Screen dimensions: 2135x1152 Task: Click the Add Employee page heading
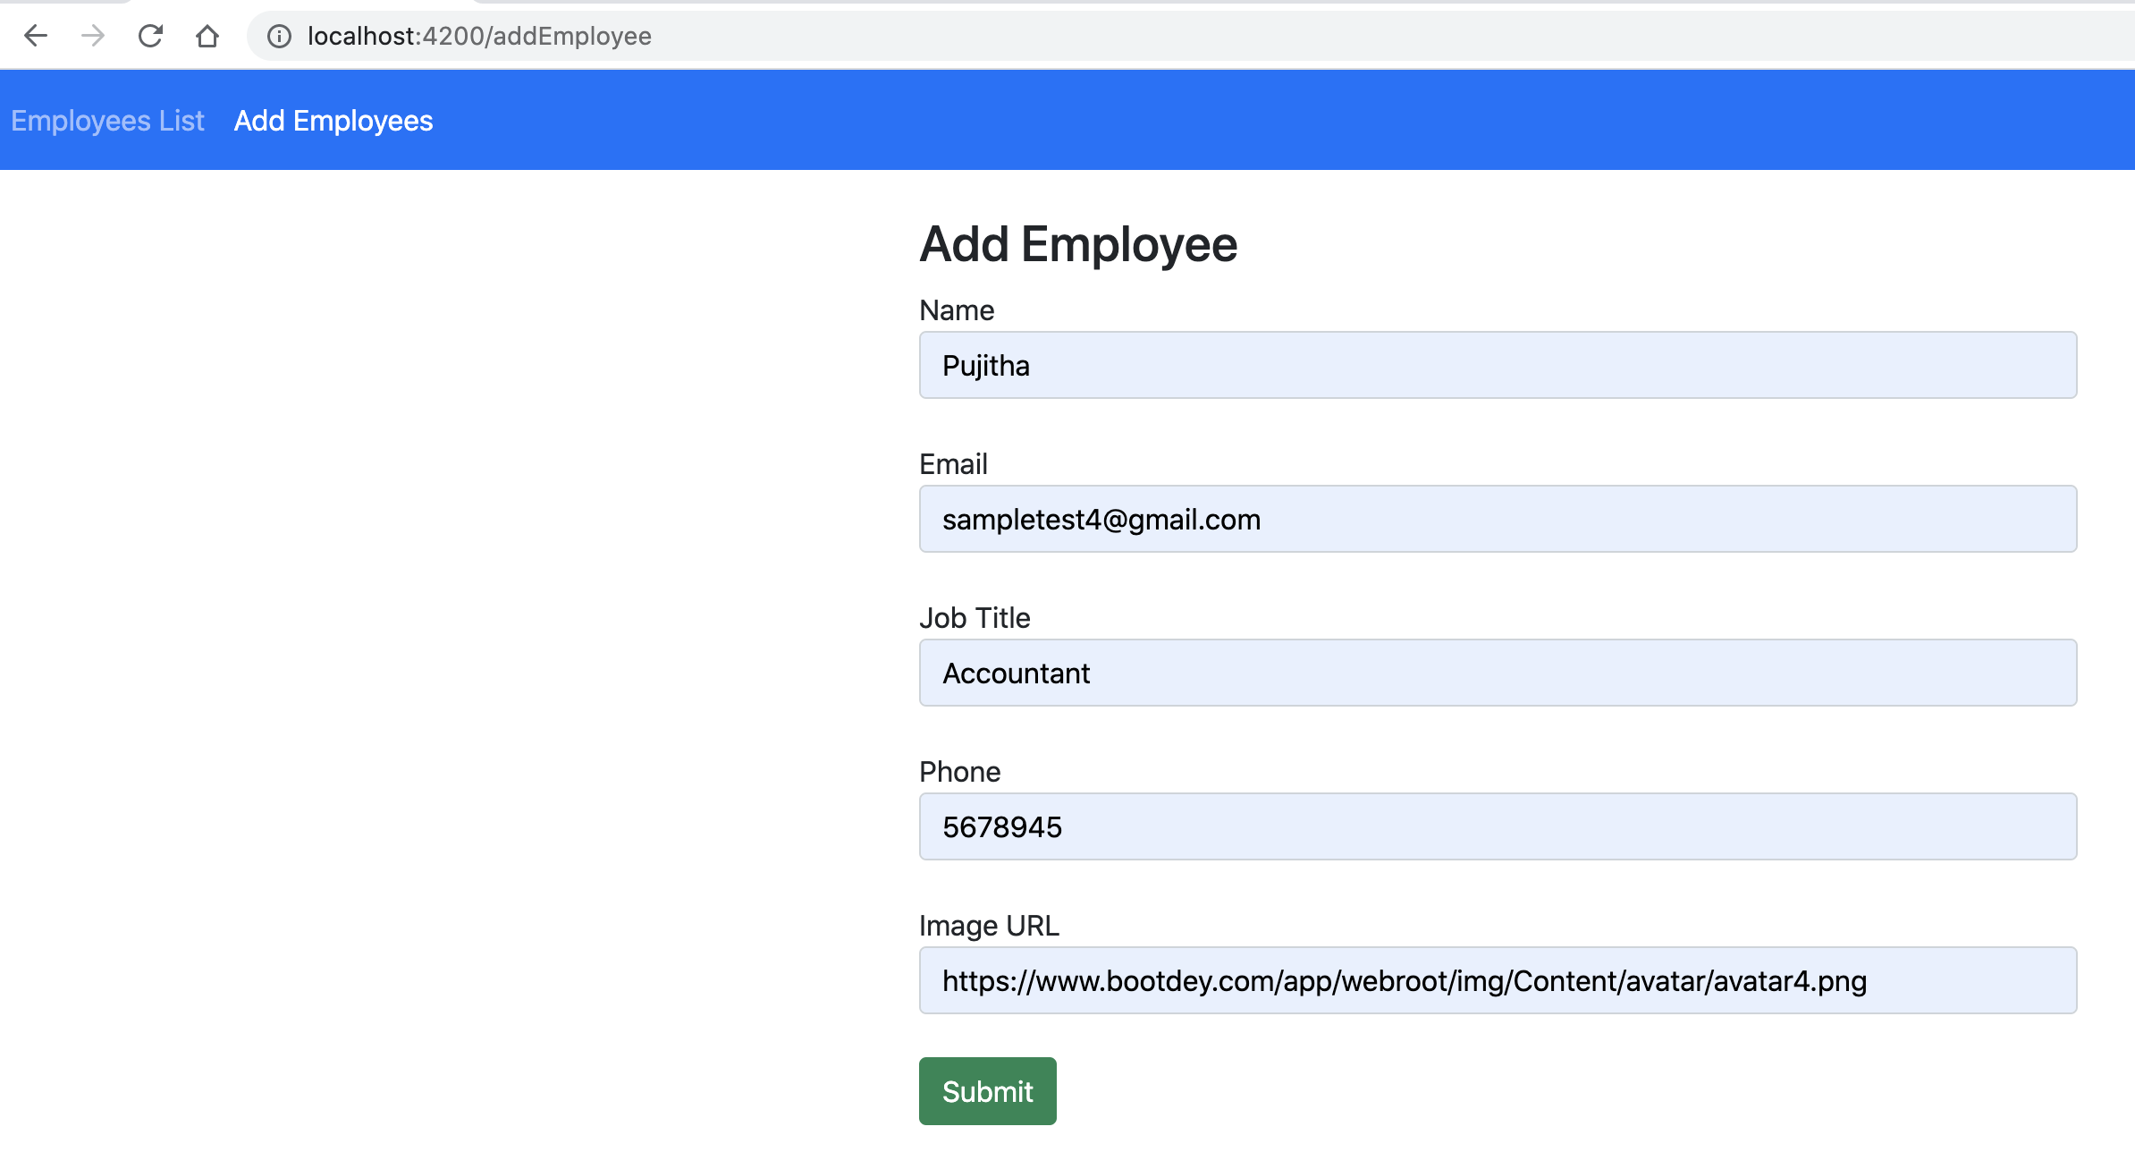point(1077,246)
